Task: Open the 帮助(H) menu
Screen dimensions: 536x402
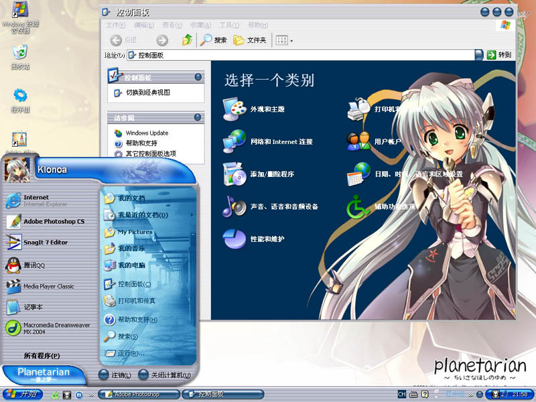Action: pos(258,25)
